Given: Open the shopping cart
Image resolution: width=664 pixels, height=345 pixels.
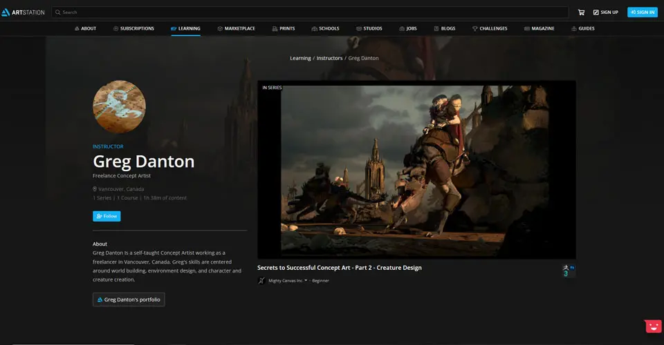Looking at the screenshot, I should click(581, 12).
